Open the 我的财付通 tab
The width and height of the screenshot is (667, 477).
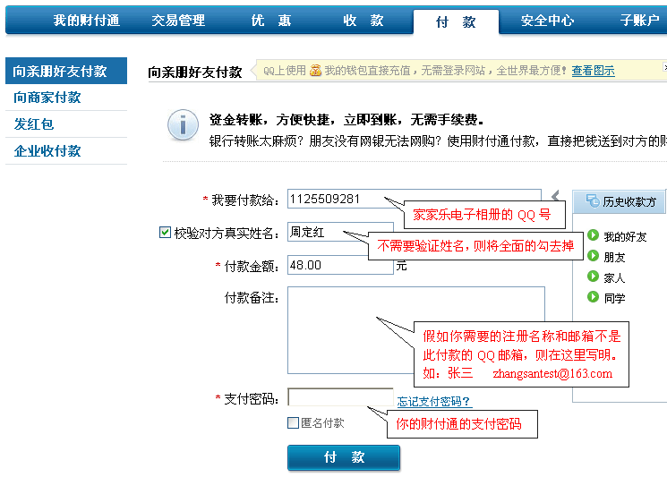[x=86, y=20]
